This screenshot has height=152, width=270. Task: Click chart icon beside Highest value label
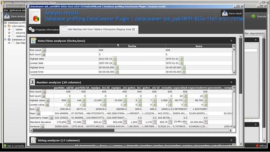[x=48, y=100]
